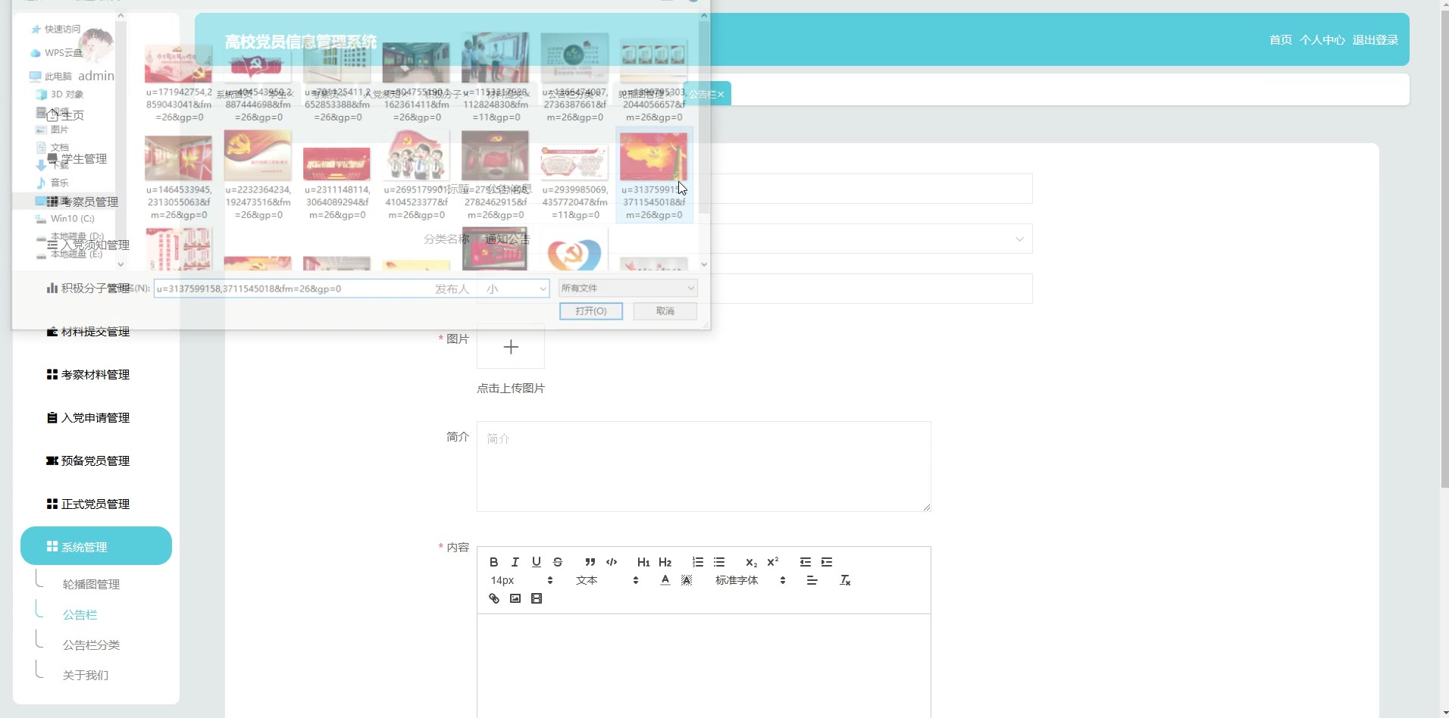
Task: Open the text alignment options
Action: (x=812, y=580)
